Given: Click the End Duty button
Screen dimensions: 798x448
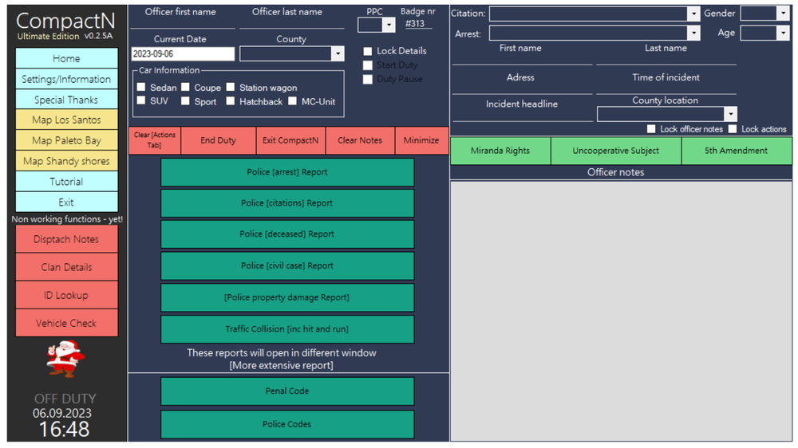Looking at the screenshot, I should pos(219,140).
